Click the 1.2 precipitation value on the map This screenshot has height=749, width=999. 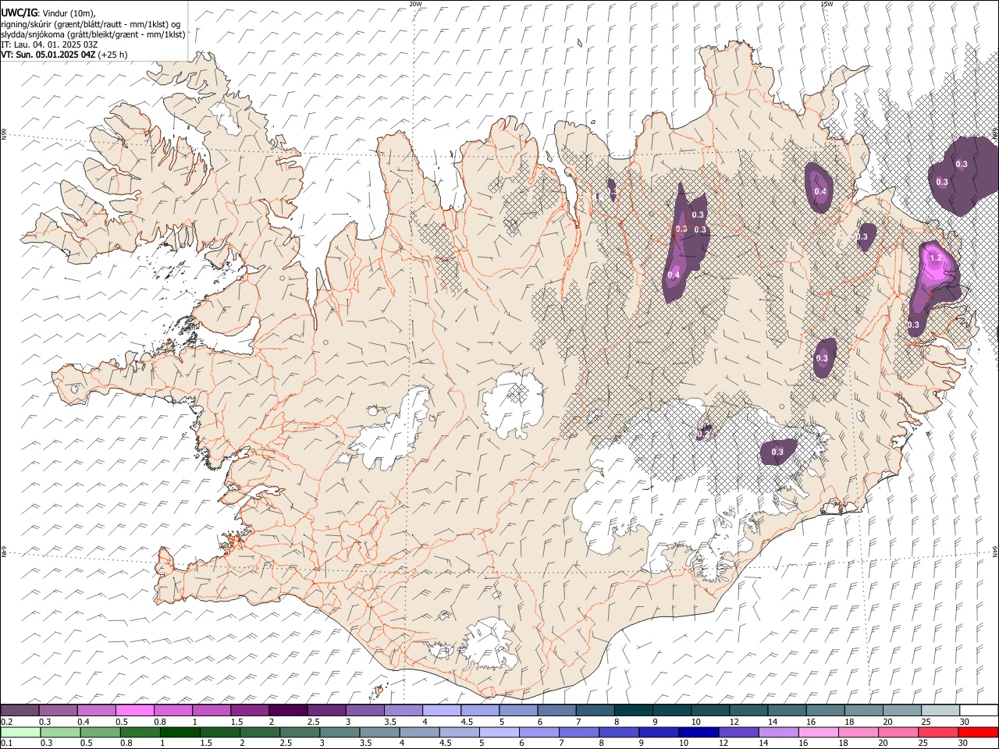tap(936, 257)
